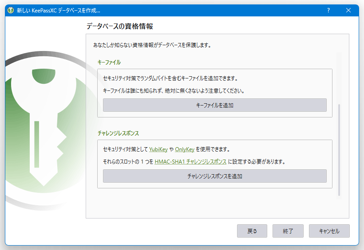Open the YubiKey link

158,149
